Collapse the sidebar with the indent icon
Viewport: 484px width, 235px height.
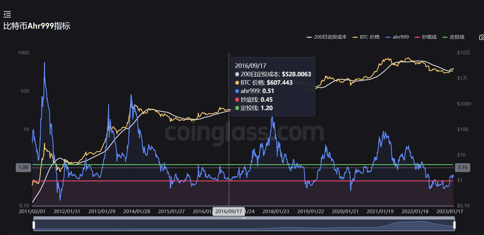[7, 14]
